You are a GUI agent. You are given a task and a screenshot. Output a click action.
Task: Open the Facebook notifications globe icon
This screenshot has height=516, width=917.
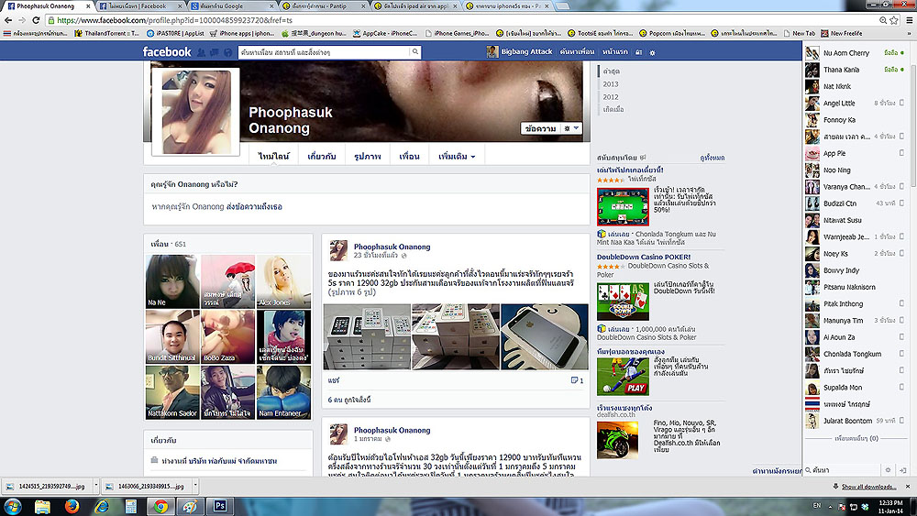coord(228,52)
